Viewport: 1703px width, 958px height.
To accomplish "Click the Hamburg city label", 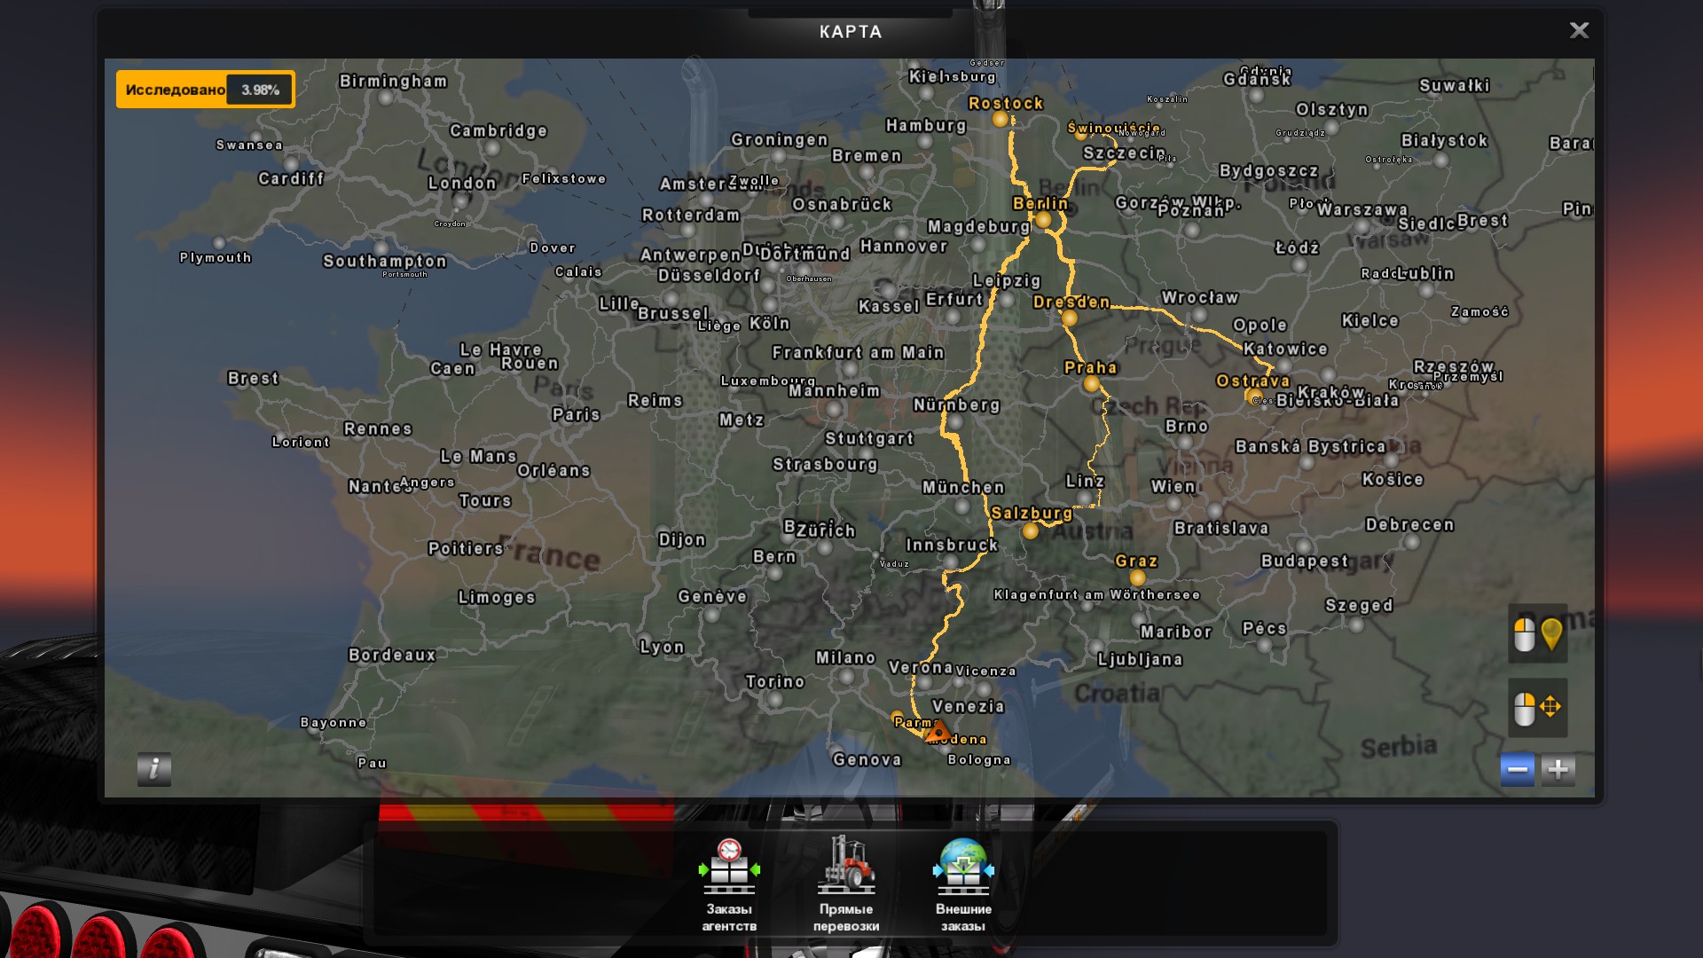I will coord(926,126).
